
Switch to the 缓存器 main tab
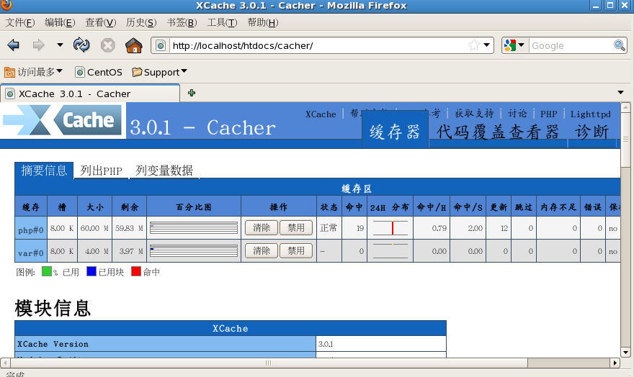395,130
